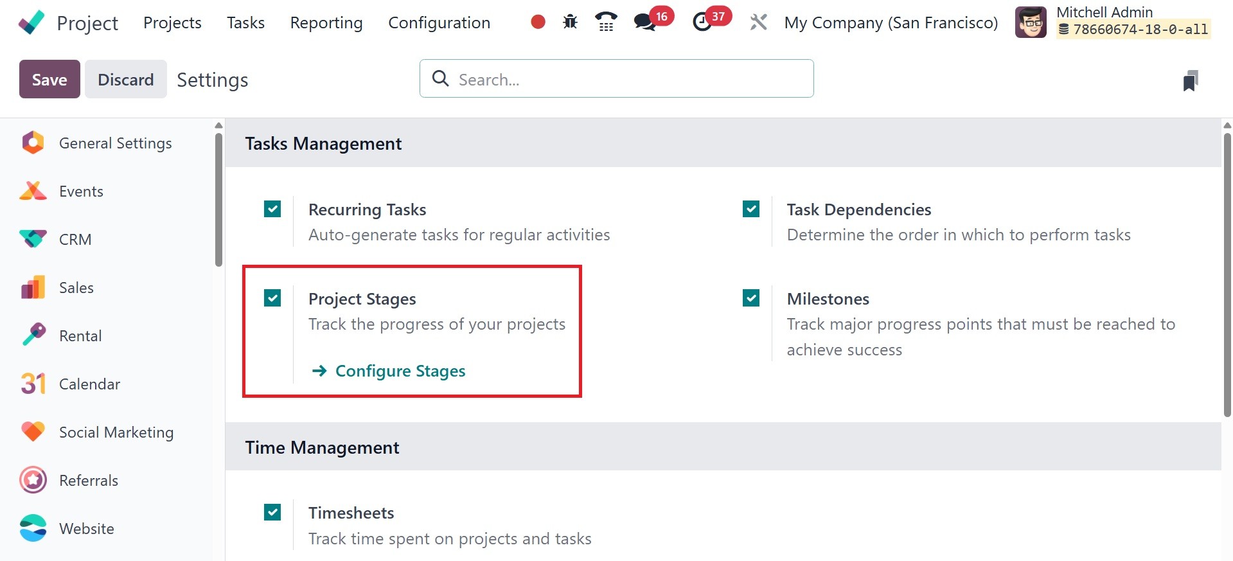
Task: Click the wrench and screwdriver tools icon
Action: (758, 22)
